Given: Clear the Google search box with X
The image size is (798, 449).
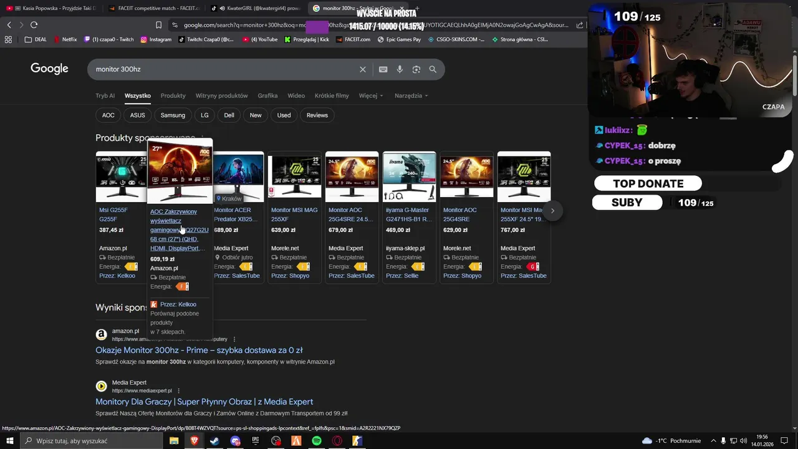Looking at the screenshot, I should pos(363,69).
